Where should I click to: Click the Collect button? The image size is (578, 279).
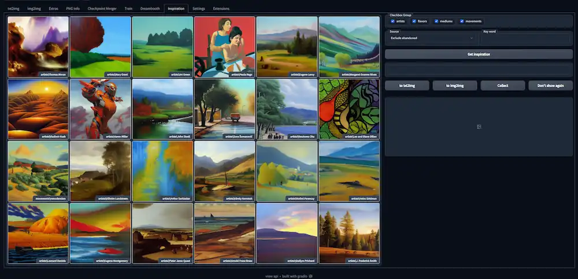point(503,85)
